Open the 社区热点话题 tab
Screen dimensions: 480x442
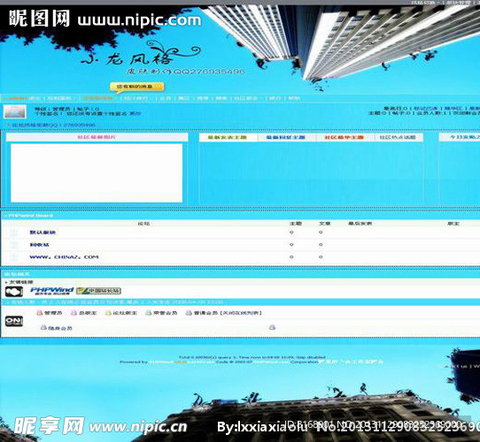coord(398,138)
